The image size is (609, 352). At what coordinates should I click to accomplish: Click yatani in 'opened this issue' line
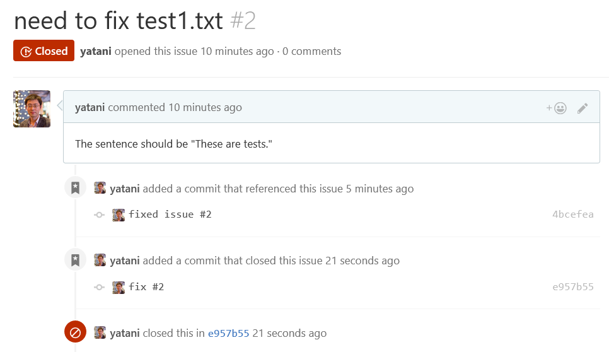coord(96,51)
